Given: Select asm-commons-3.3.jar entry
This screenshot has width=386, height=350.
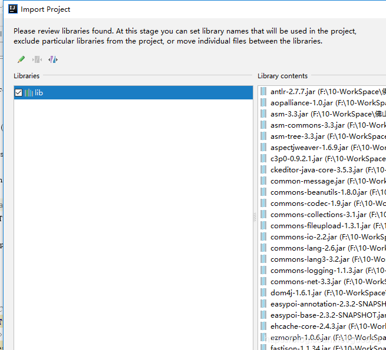Looking at the screenshot, I should point(323,125).
